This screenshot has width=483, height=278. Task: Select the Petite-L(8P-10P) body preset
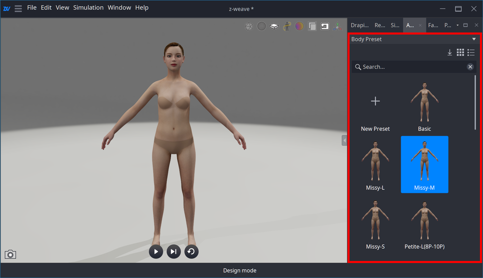424,224
